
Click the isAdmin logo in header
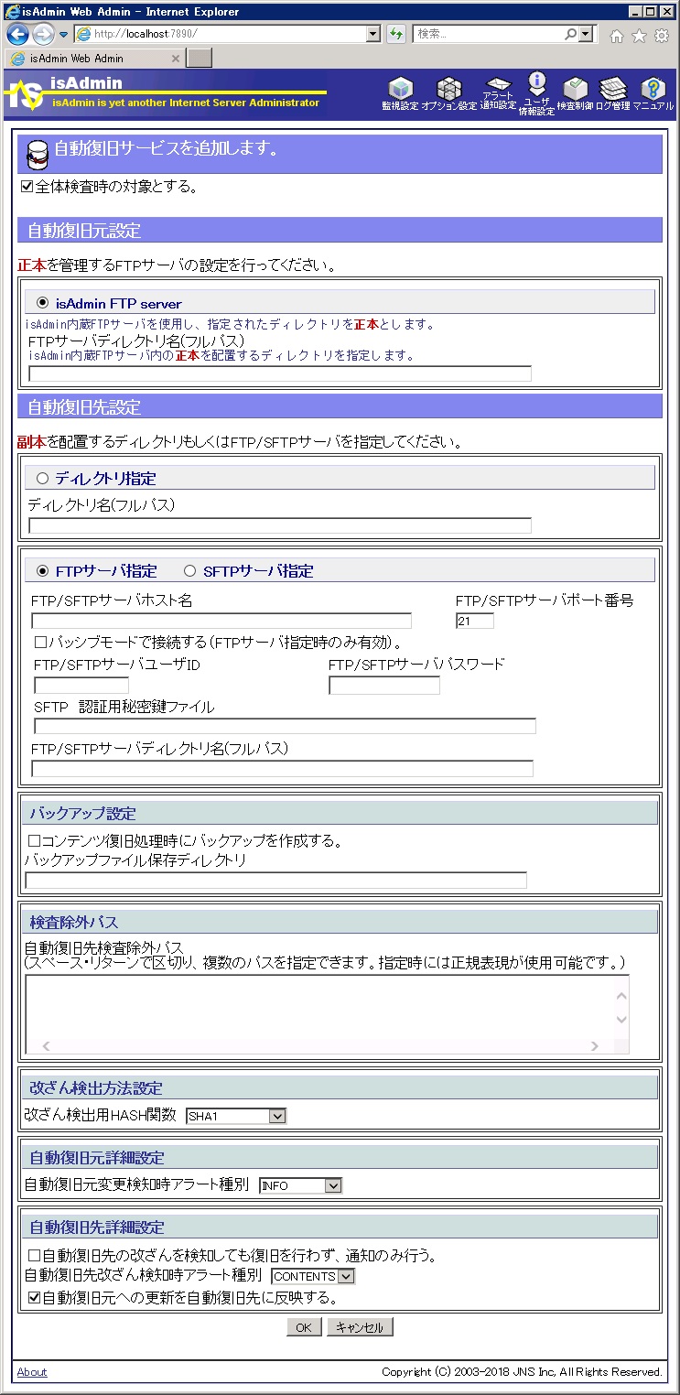24,95
